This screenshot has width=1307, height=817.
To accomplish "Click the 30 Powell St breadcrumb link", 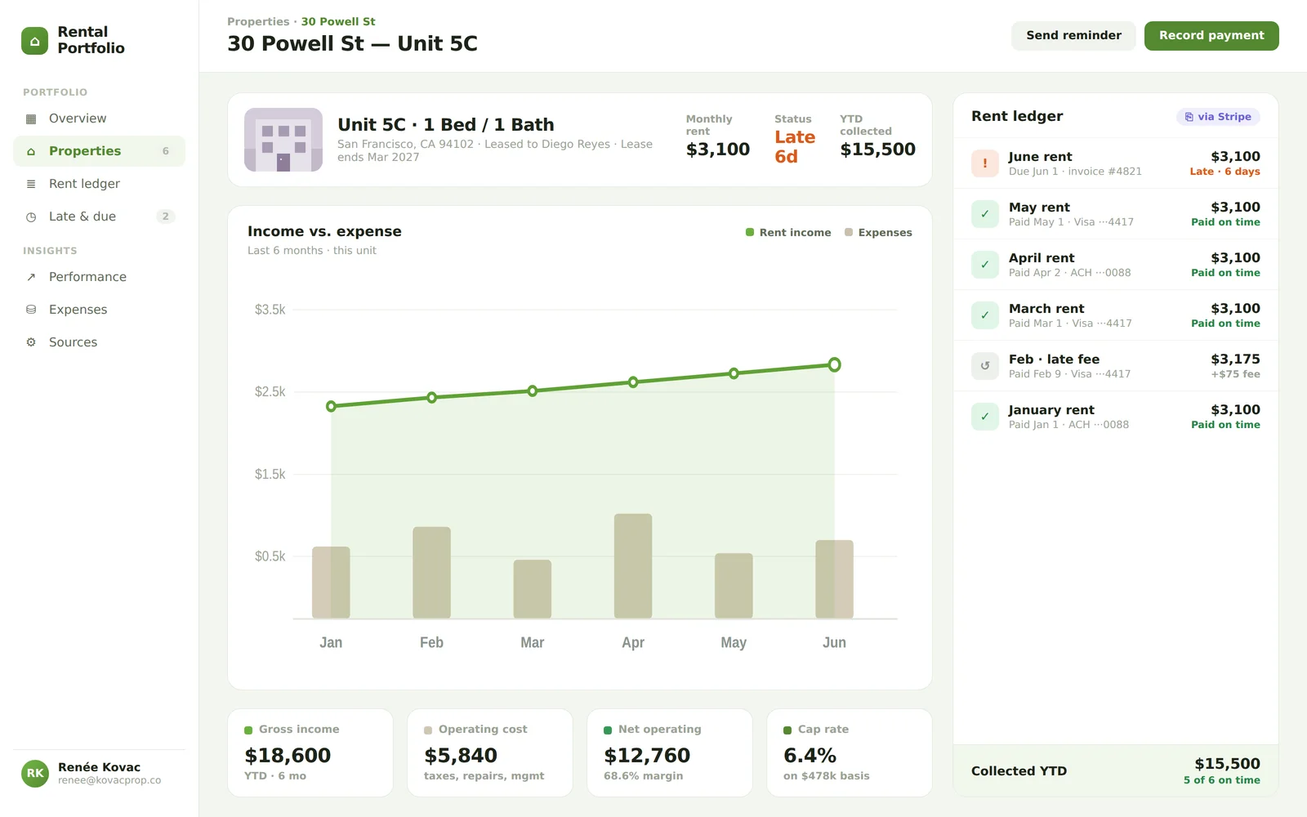I will pos(338,22).
